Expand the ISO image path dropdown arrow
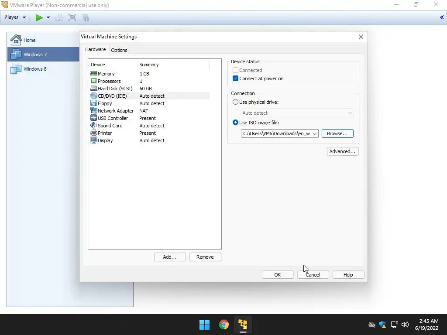 coord(315,133)
